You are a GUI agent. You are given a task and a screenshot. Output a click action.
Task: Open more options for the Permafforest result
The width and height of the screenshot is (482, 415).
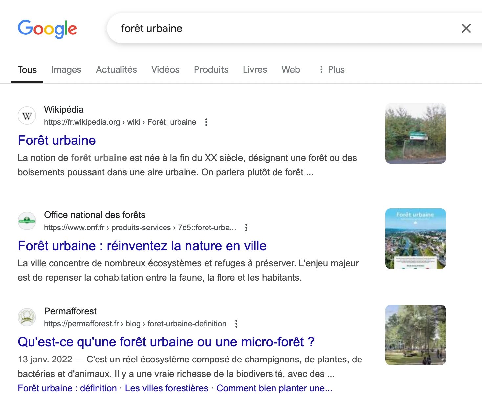(236, 324)
